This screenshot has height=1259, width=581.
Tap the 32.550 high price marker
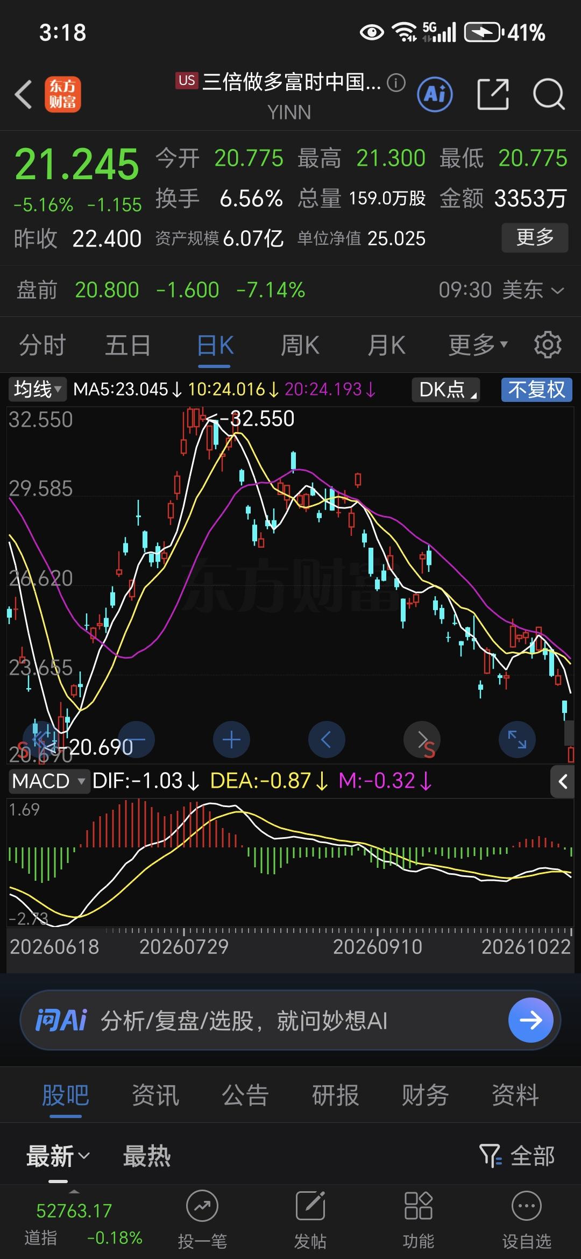click(251, 419)
